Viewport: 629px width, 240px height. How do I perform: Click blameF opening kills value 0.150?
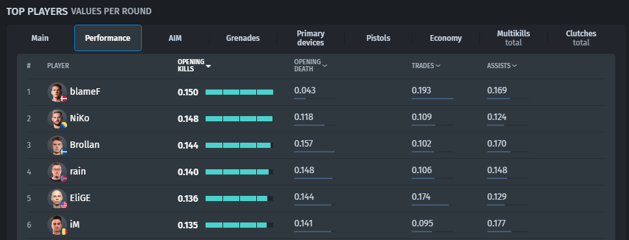pos(188,92)
